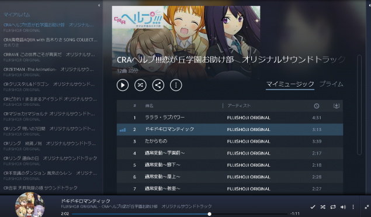Open the album's three-dot more options menu

click(176, 85)
